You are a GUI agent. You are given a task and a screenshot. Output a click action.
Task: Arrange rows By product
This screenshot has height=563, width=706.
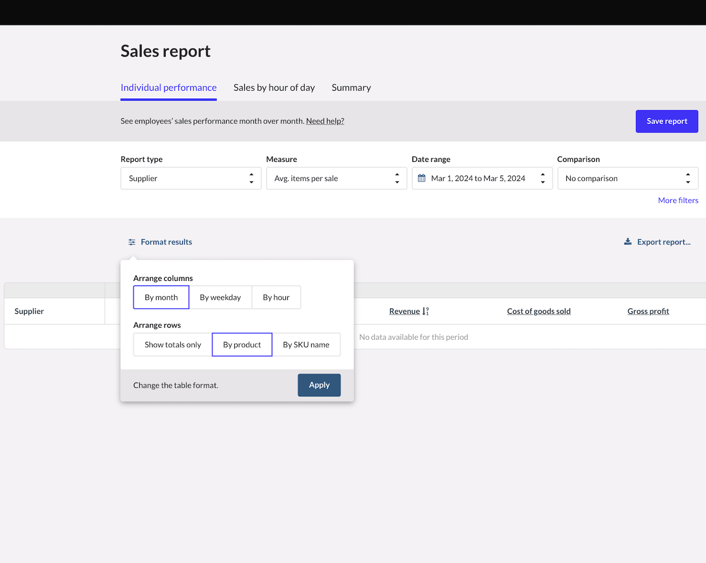point(242,345)
